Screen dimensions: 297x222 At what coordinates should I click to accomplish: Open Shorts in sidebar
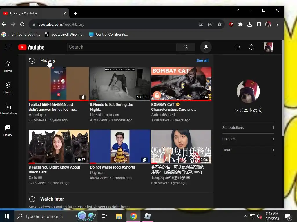[8, 88]
